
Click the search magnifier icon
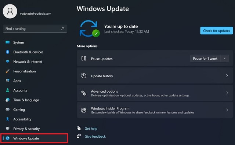click(x=63, y=29)
